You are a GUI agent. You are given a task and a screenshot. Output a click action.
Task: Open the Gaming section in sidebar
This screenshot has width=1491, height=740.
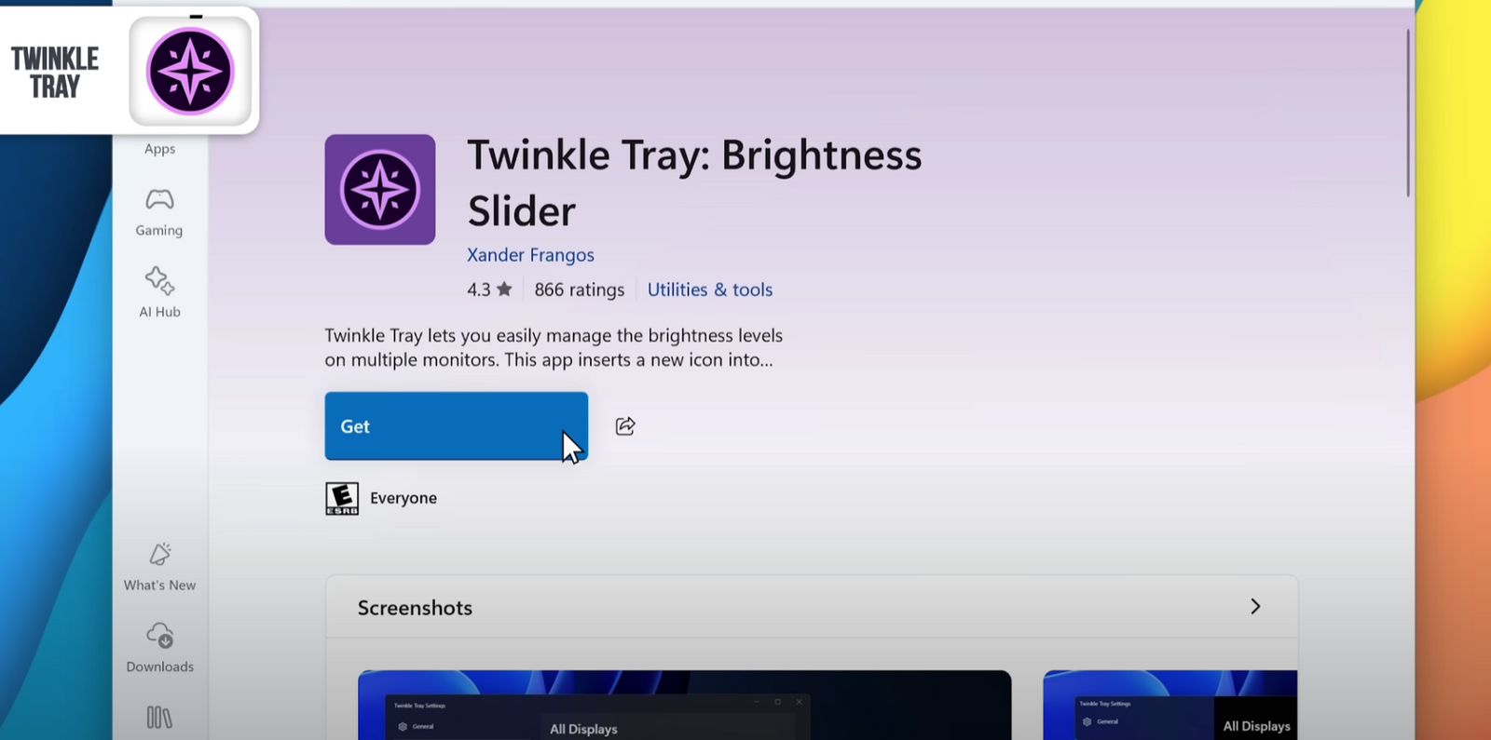click(x=159, y=212)
